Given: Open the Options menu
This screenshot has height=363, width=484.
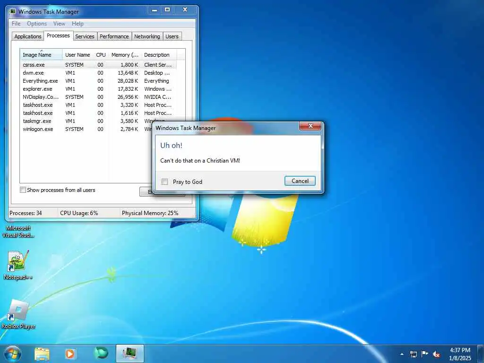Looking at the screenshot, I should click(37, 24).
